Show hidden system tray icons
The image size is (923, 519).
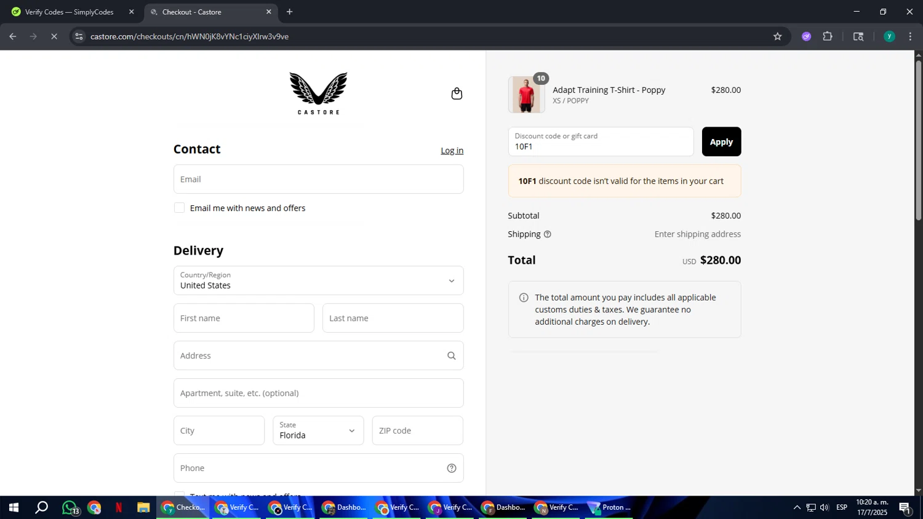pyautogui.click(x=797, y=508)
